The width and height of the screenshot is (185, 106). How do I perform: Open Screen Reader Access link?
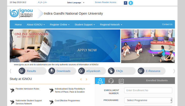pos(105,2)
